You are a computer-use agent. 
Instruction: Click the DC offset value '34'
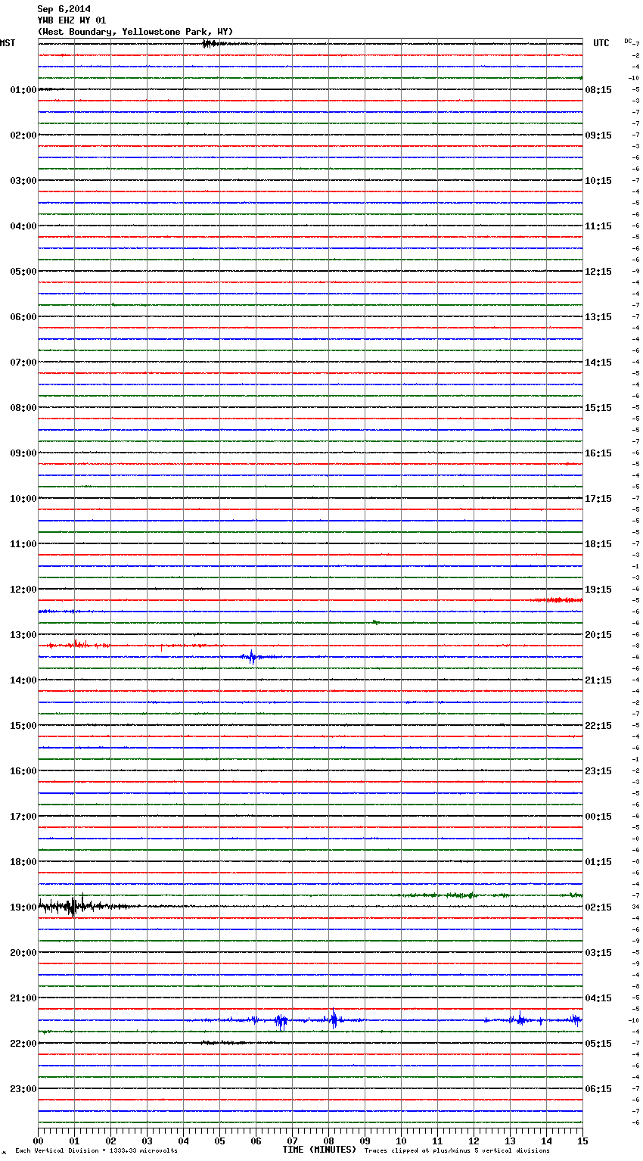636,907
